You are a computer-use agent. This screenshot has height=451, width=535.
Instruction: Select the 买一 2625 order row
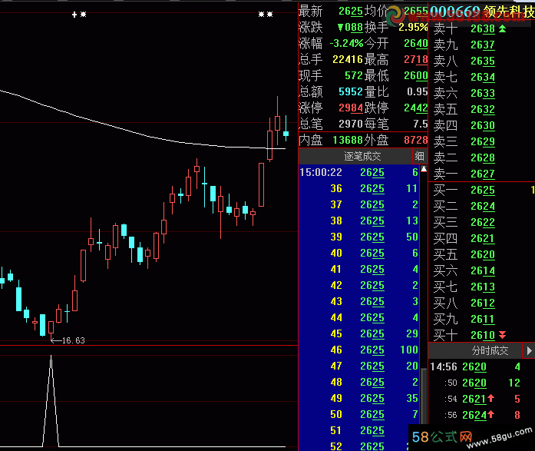tap(481, 190)
